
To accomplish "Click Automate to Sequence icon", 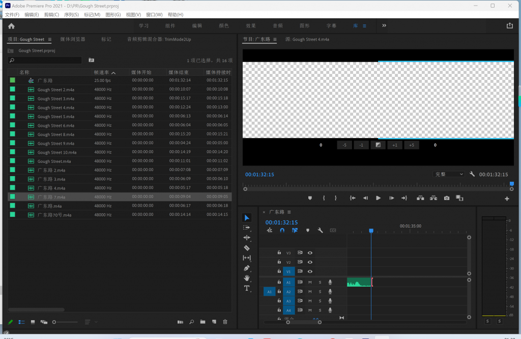I will tap(180, 322).
